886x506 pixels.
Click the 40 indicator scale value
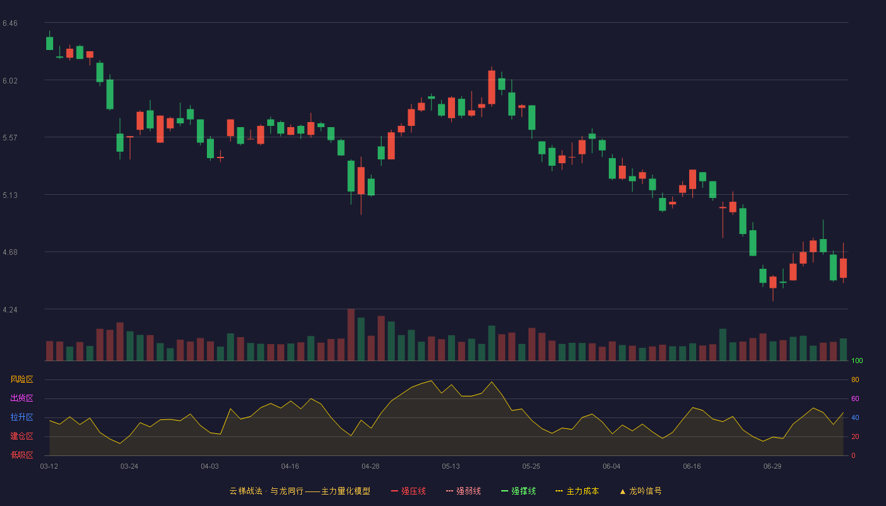(855, 418)
